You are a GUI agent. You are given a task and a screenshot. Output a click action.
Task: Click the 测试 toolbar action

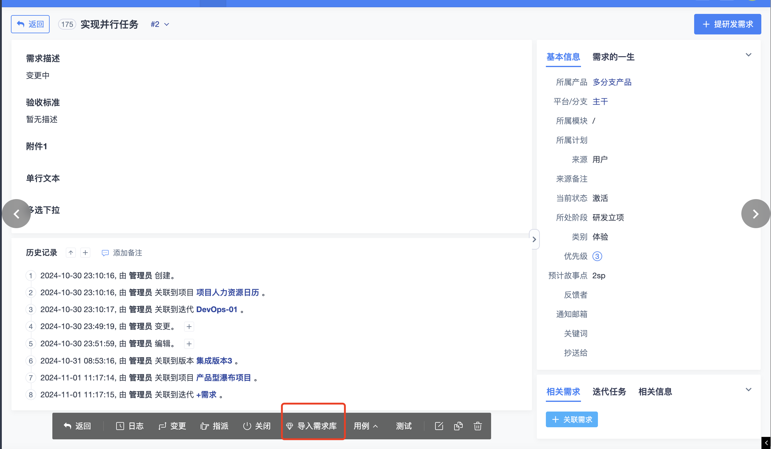pyautogui.click(x=404, y=426)
